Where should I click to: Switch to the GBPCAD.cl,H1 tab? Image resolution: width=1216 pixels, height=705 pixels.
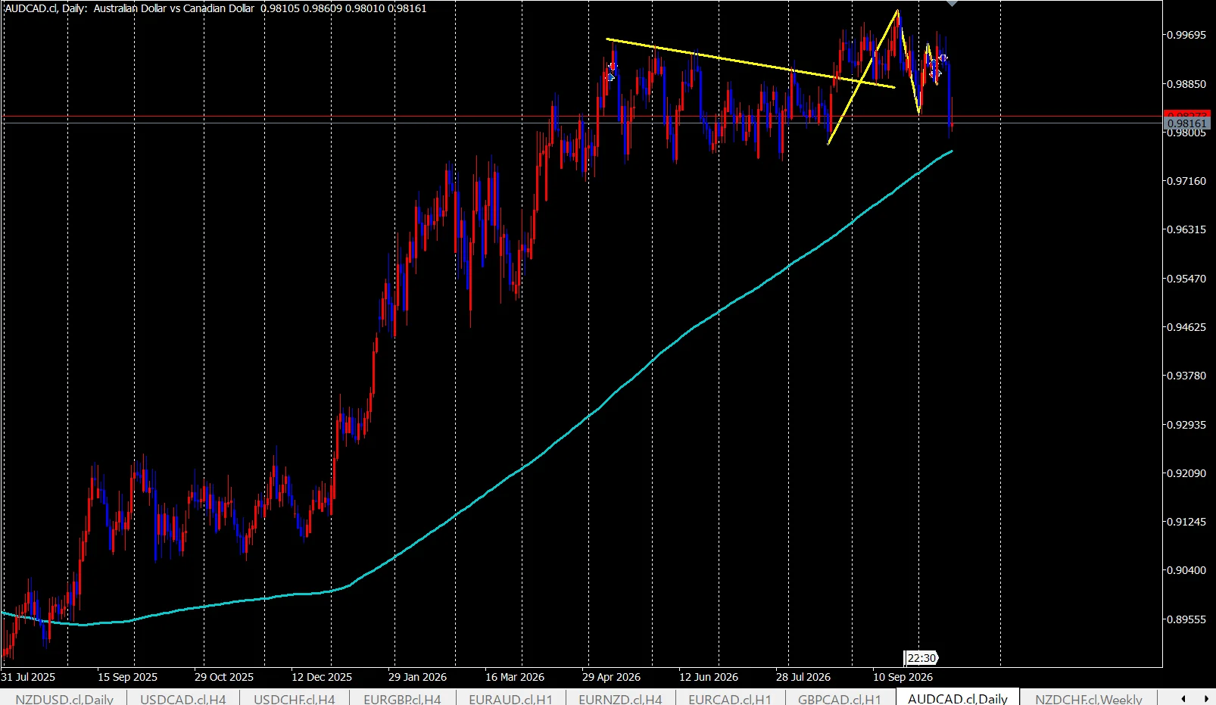pyautogui.click(x=839, y=698)
